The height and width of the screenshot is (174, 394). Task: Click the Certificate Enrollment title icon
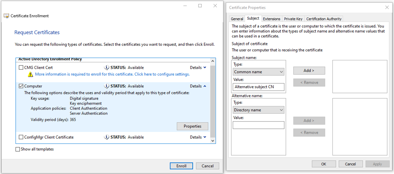point(6,16)
